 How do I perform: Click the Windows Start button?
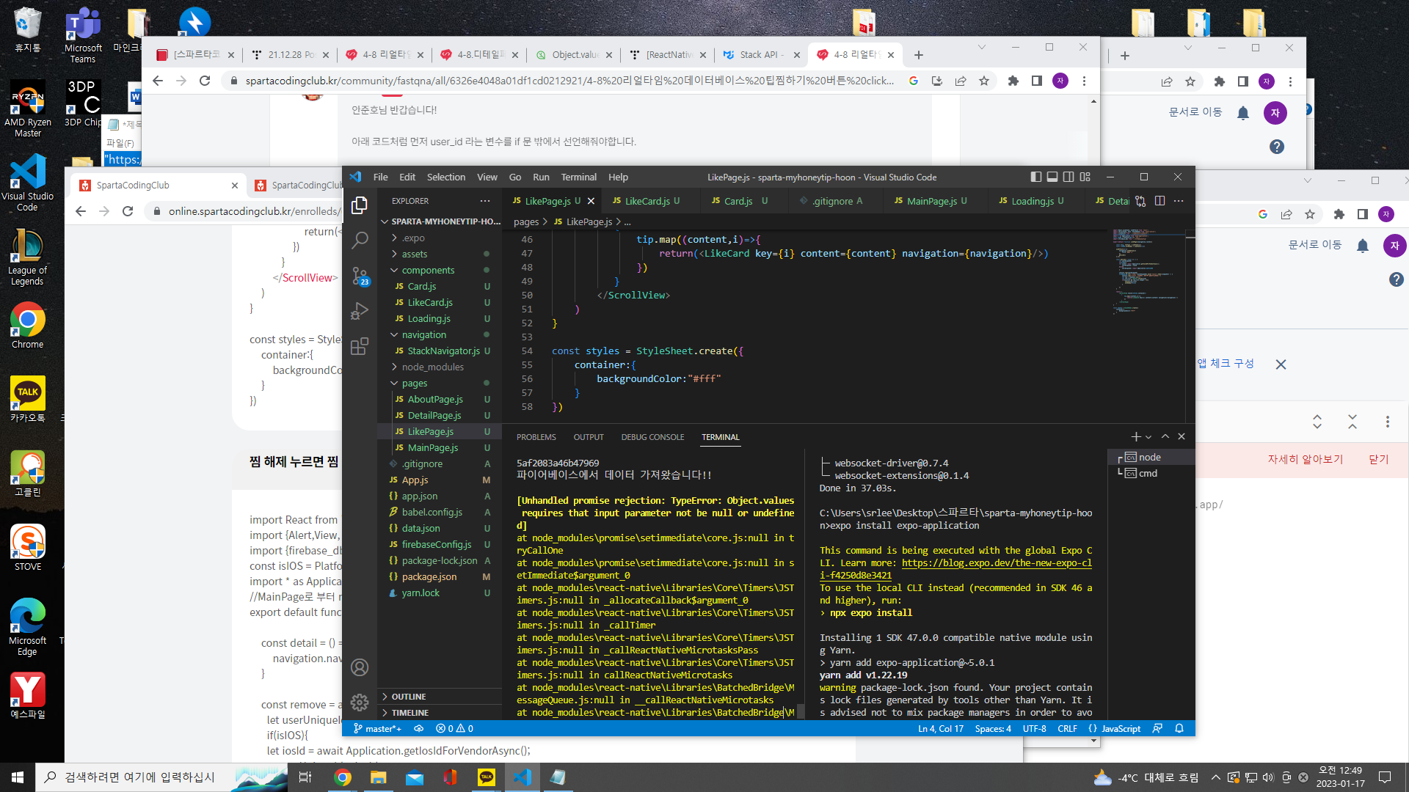(x=18, y=777)
